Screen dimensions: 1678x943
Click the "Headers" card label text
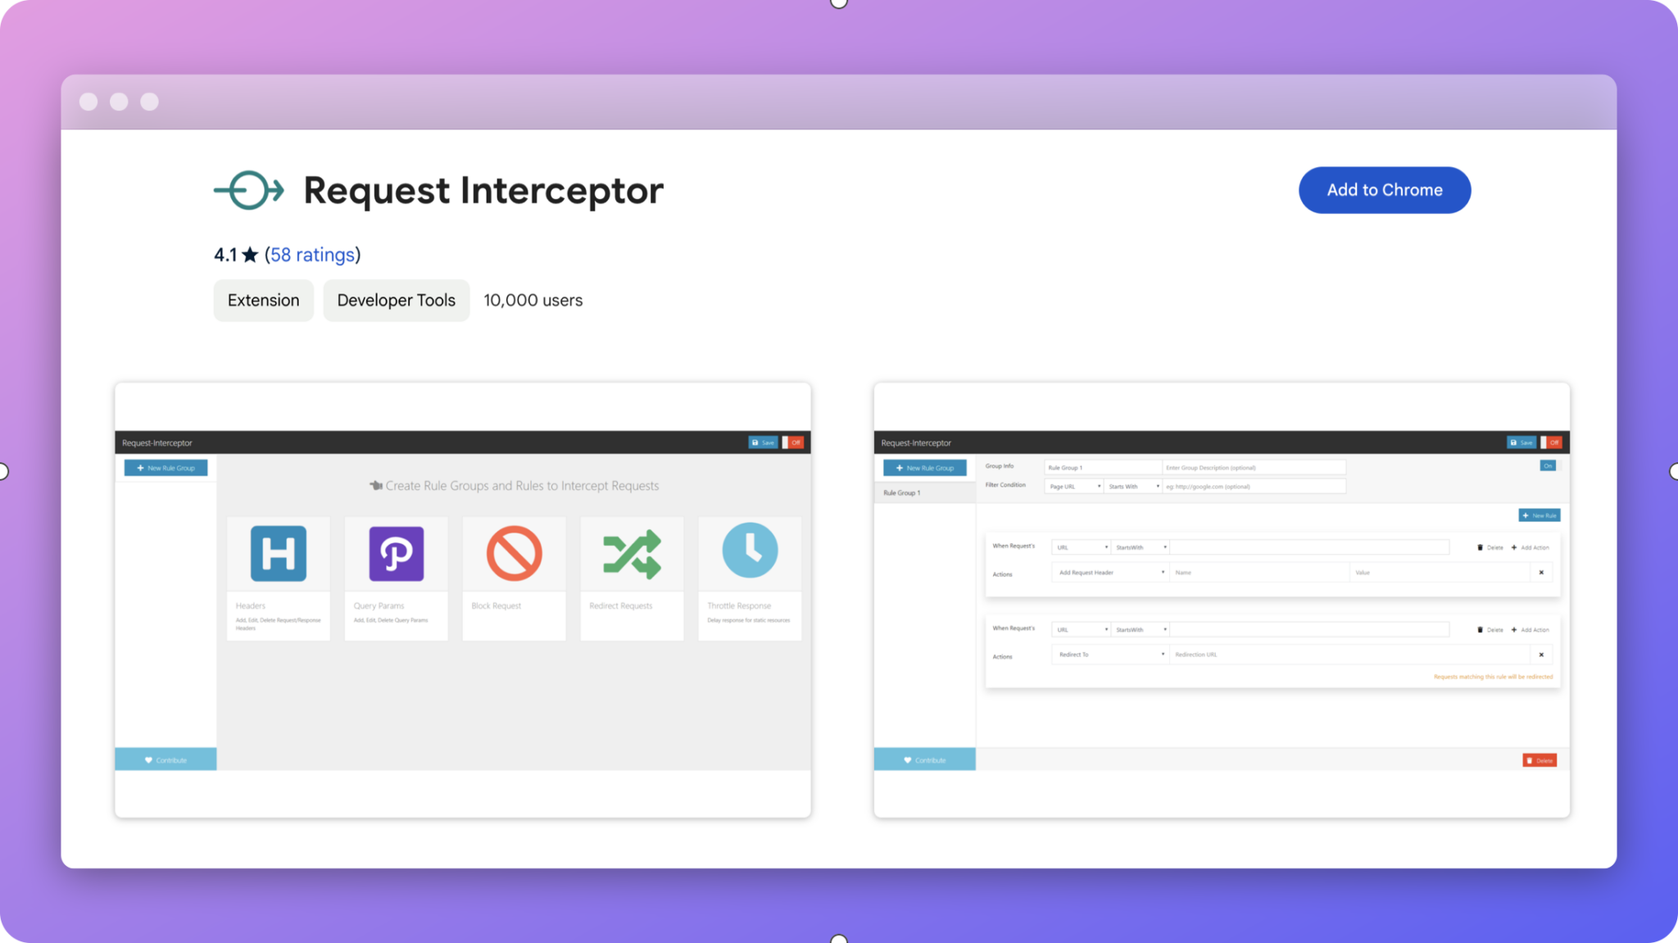(x=251, y=606)
